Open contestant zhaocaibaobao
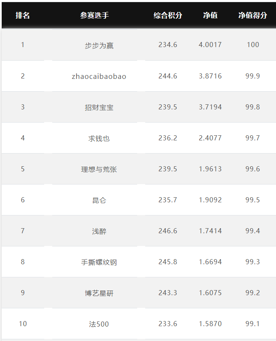 99,76
